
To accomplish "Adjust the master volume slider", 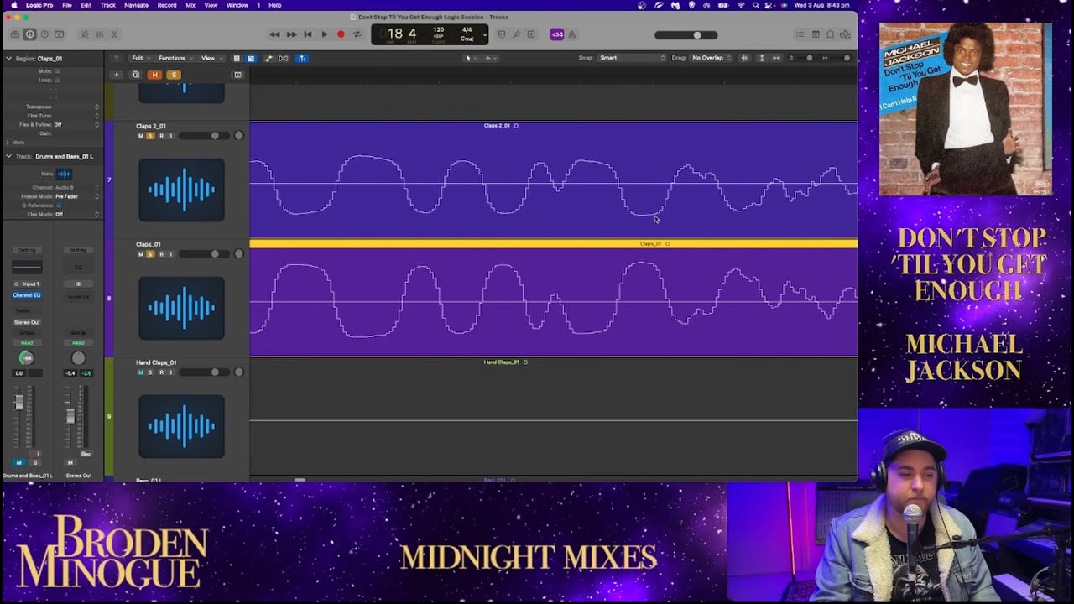I will click(686, 34).
